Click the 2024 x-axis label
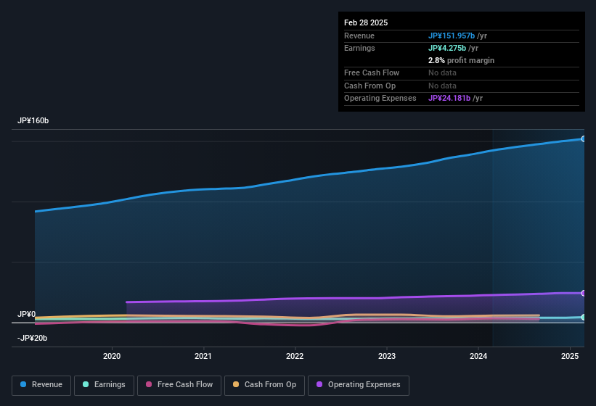 point(478,356)
